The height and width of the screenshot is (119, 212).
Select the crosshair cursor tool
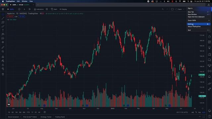click(x=3, y=14)
